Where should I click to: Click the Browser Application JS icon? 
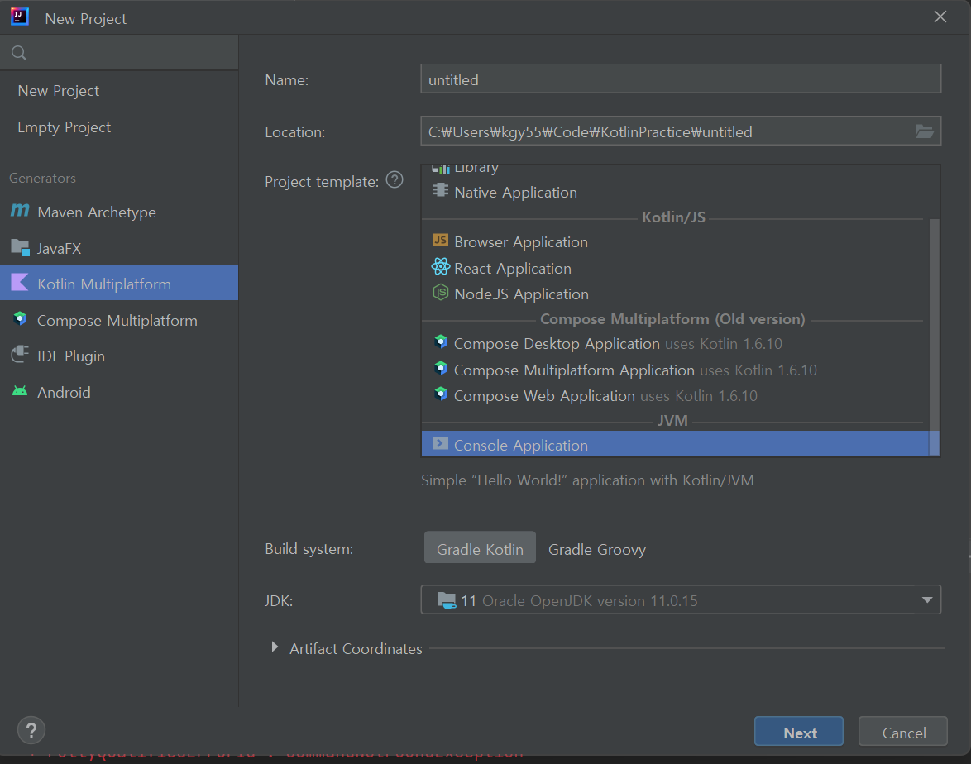tap(440, 241)
